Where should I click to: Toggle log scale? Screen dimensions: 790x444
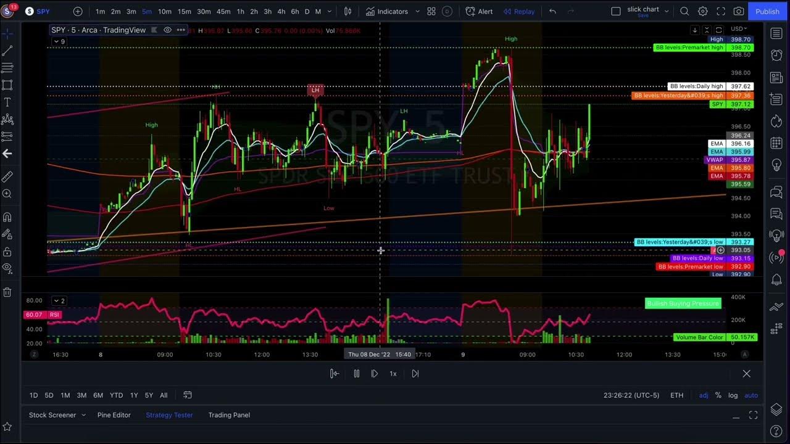coord(733,395)
